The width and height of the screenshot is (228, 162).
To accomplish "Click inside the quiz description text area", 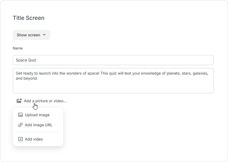I will click(113, 81).
